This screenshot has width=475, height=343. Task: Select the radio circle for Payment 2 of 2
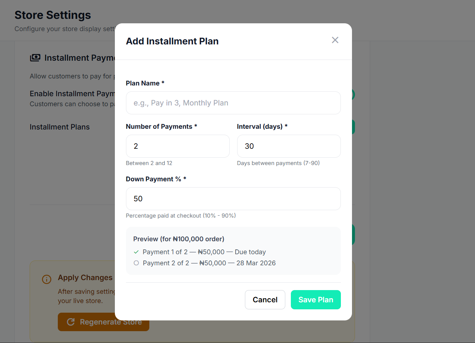click(x=136, y=263)
